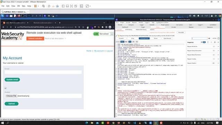Open the Kali applications menu icon
The width and height of the screenshot is (222, 125).
2,16
